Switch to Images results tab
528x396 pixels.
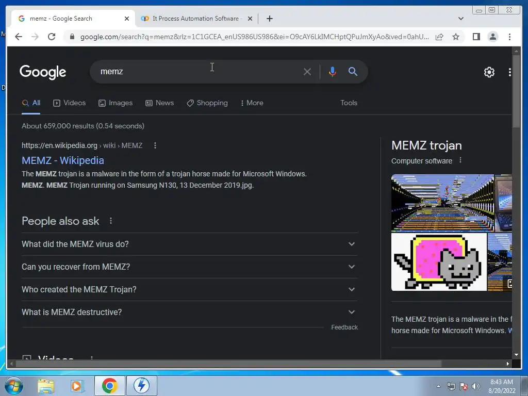pyautogui.click(x=115, y=103)
